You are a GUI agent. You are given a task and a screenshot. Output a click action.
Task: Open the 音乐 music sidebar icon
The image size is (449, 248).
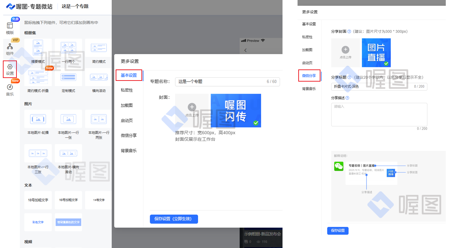pos(10,90)
